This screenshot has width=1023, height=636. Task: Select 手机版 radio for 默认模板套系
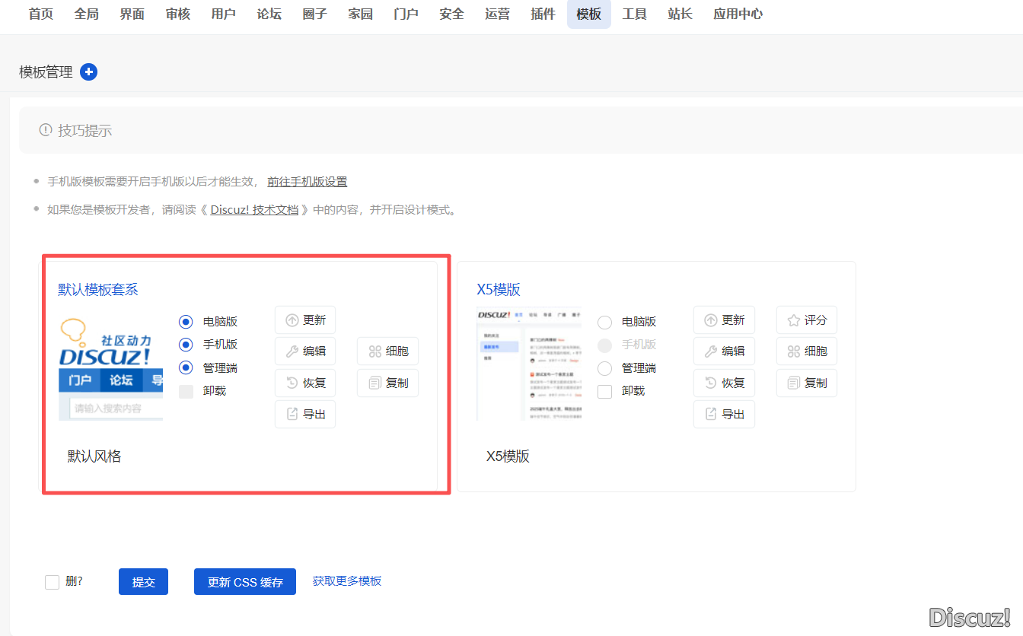(x=186, y=345)
